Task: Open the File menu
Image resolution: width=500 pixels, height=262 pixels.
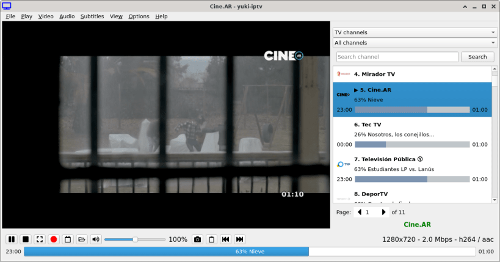Action: 10,16
